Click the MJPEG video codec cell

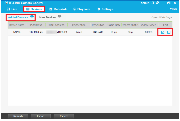pos(149,32)
